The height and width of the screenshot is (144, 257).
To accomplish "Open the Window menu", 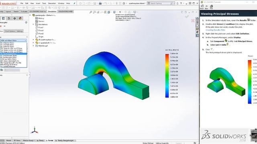I will click(61, 3).
